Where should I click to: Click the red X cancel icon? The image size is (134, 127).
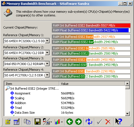108,122
